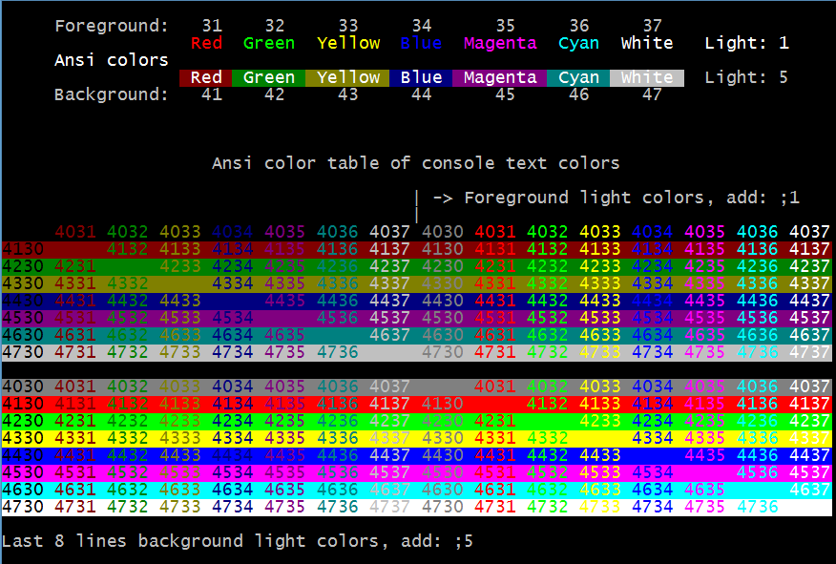Pick the dark Yellow background swatch
This screenshot has height=564, width=836.
[348, 78]
